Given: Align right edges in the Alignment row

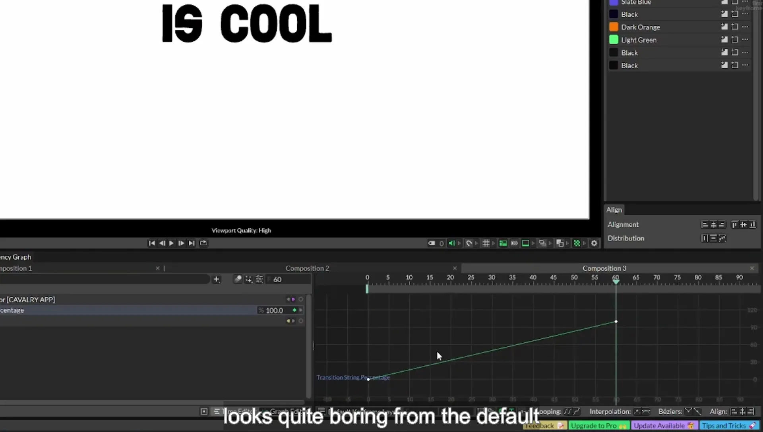Looking at the screenshot, I should pyautogui.click(x=722, y=225).
